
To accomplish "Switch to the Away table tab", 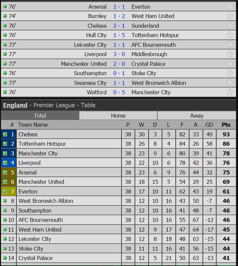I will tap(197, 116).
